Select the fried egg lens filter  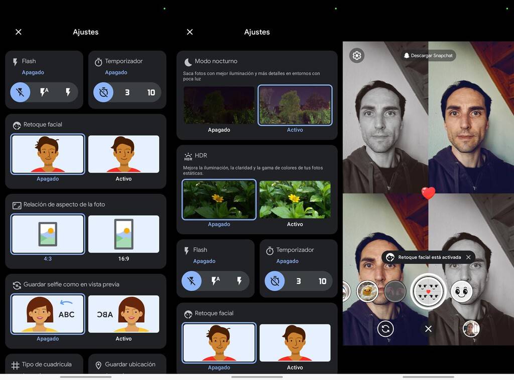pyautogui.click(x=367, y=291)
